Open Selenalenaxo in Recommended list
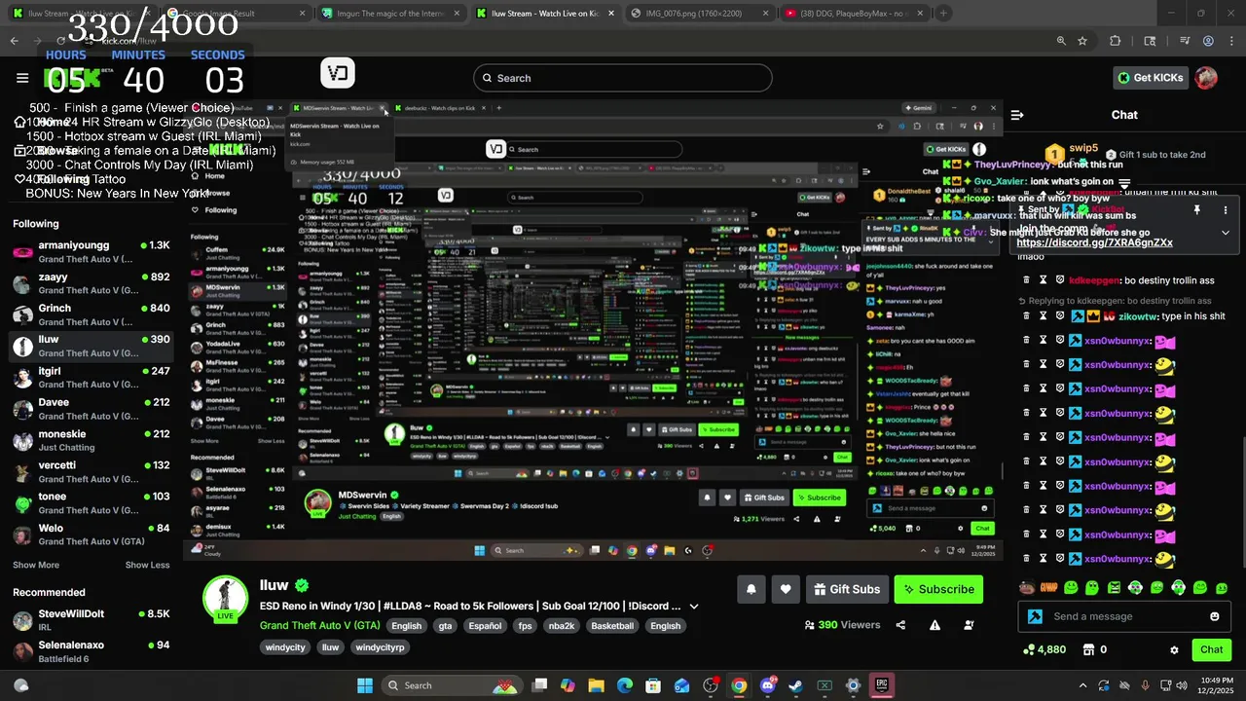Viewport: 1246px width, 701px height. 91,651
